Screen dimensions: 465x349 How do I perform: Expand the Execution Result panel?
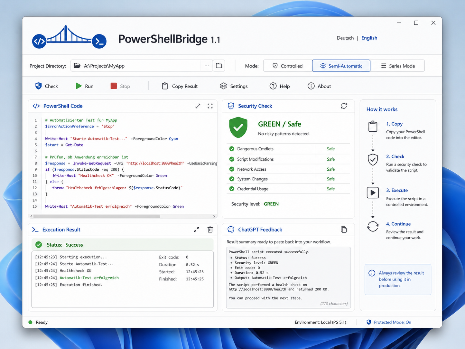pos(196,230)
